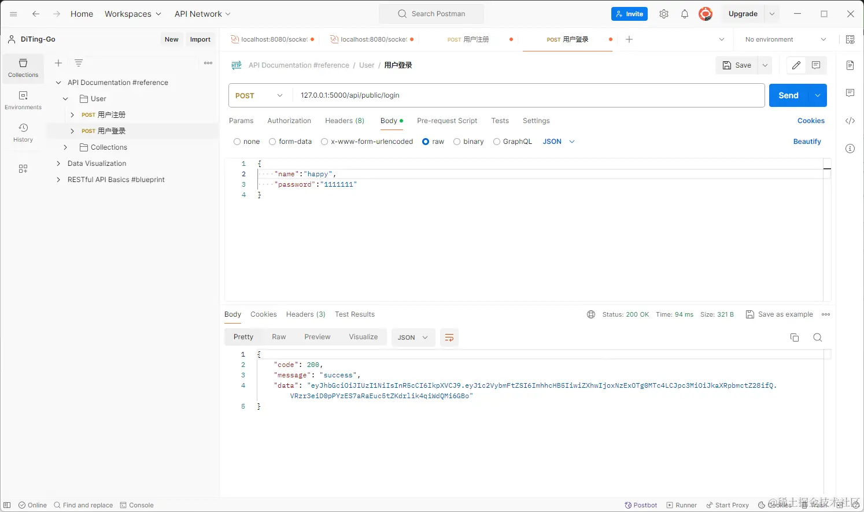Open response more options ellipsis
864x512 pixels.
(x=826, y=314)
